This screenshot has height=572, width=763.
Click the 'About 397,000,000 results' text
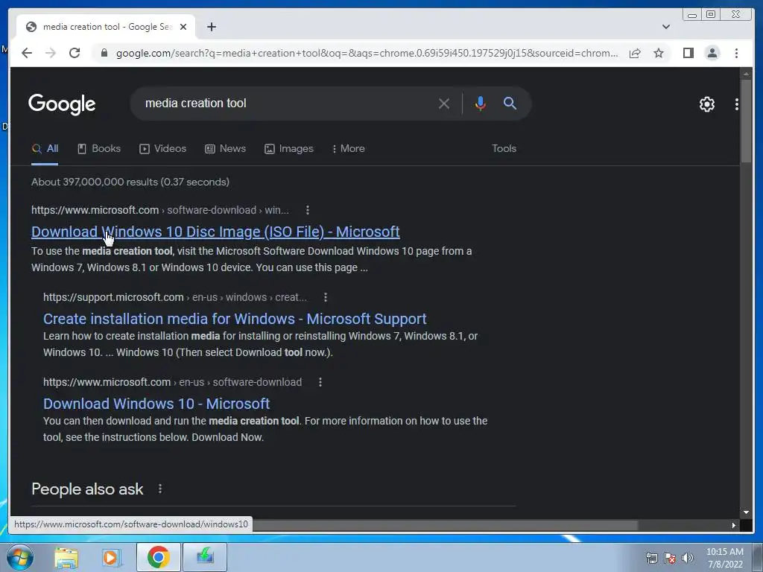pos(130,182)
